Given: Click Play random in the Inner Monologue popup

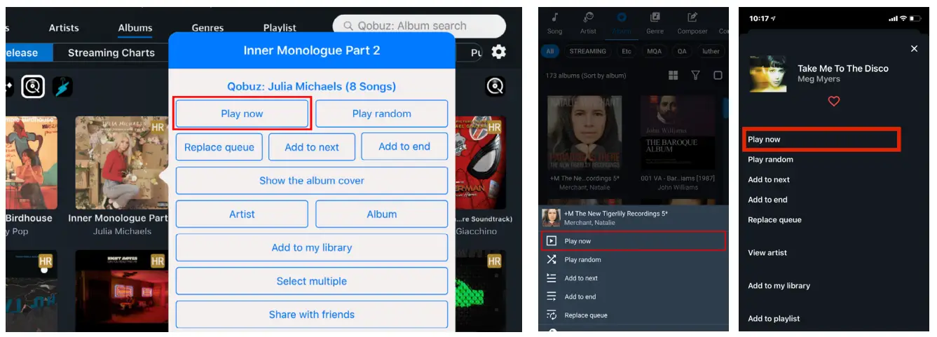Looking at the screenshot, I should coord(382,114).
